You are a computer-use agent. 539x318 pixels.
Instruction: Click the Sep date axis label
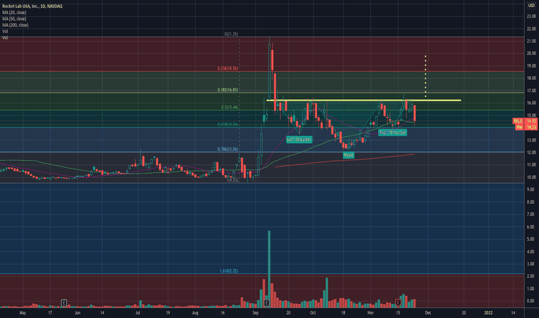click(x=256, y=313)
